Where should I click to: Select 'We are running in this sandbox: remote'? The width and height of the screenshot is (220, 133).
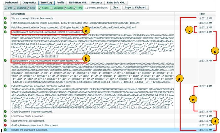tap(32, 18)
